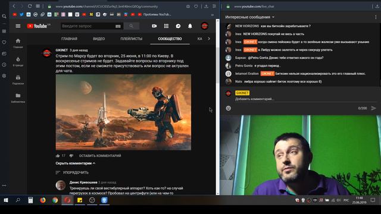Image resolution: width=381 pixels, height=214 pixels.
Task: Switch to the ПЛЕЙЛИСТЫ channel tab
Action: pyautogui.click(x=132, y=39)
